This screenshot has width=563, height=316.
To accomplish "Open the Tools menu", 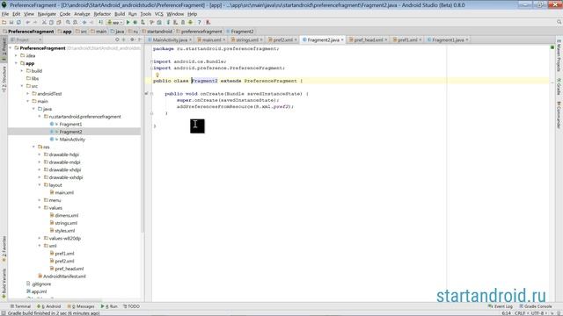I will [145, 14].
